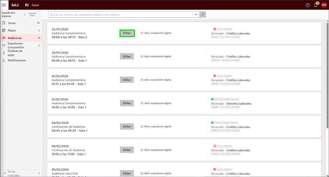Open digital file for 04/02/2026 hearing
Image resolution: width=329 pixels, height=177 pixels.
(158, 127)
